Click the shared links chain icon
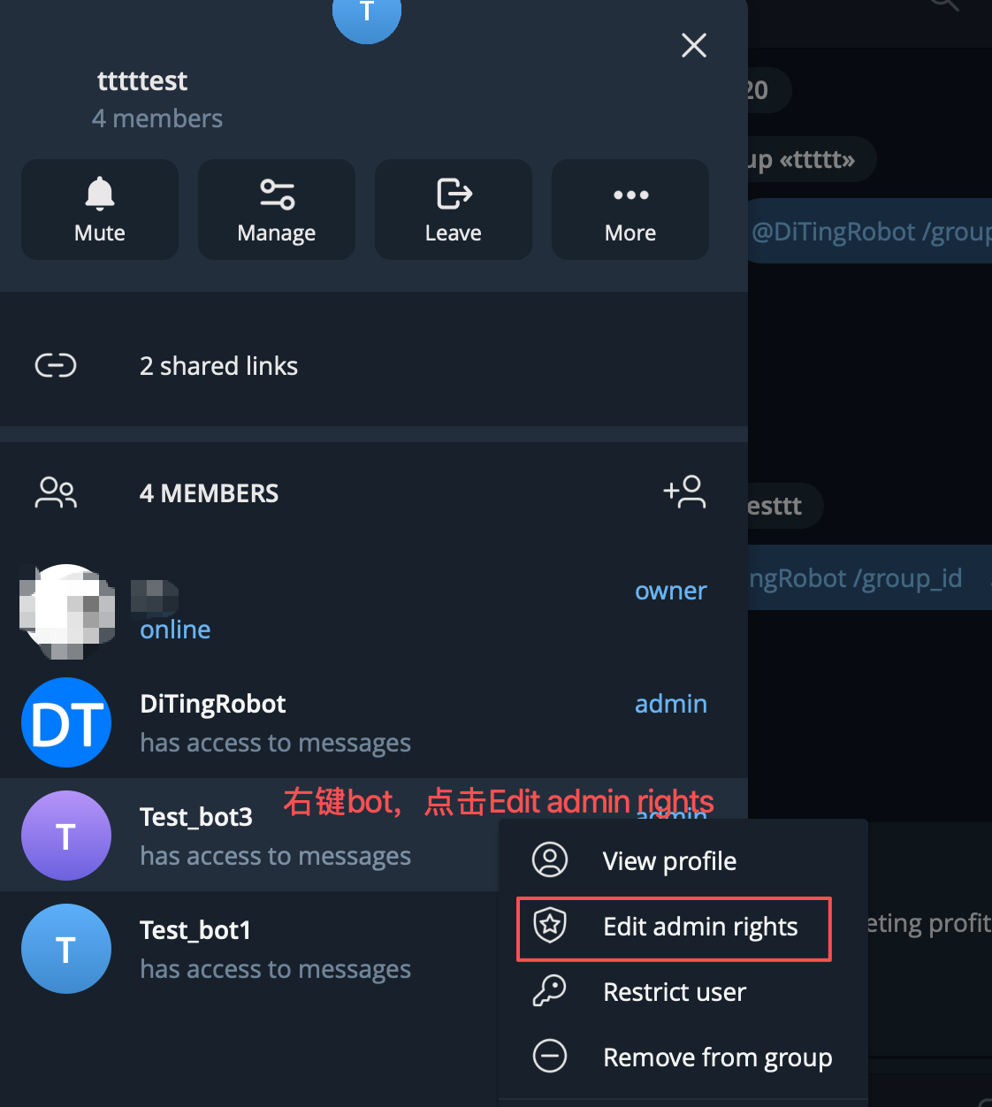992x1107 pixels. point(56,365)
